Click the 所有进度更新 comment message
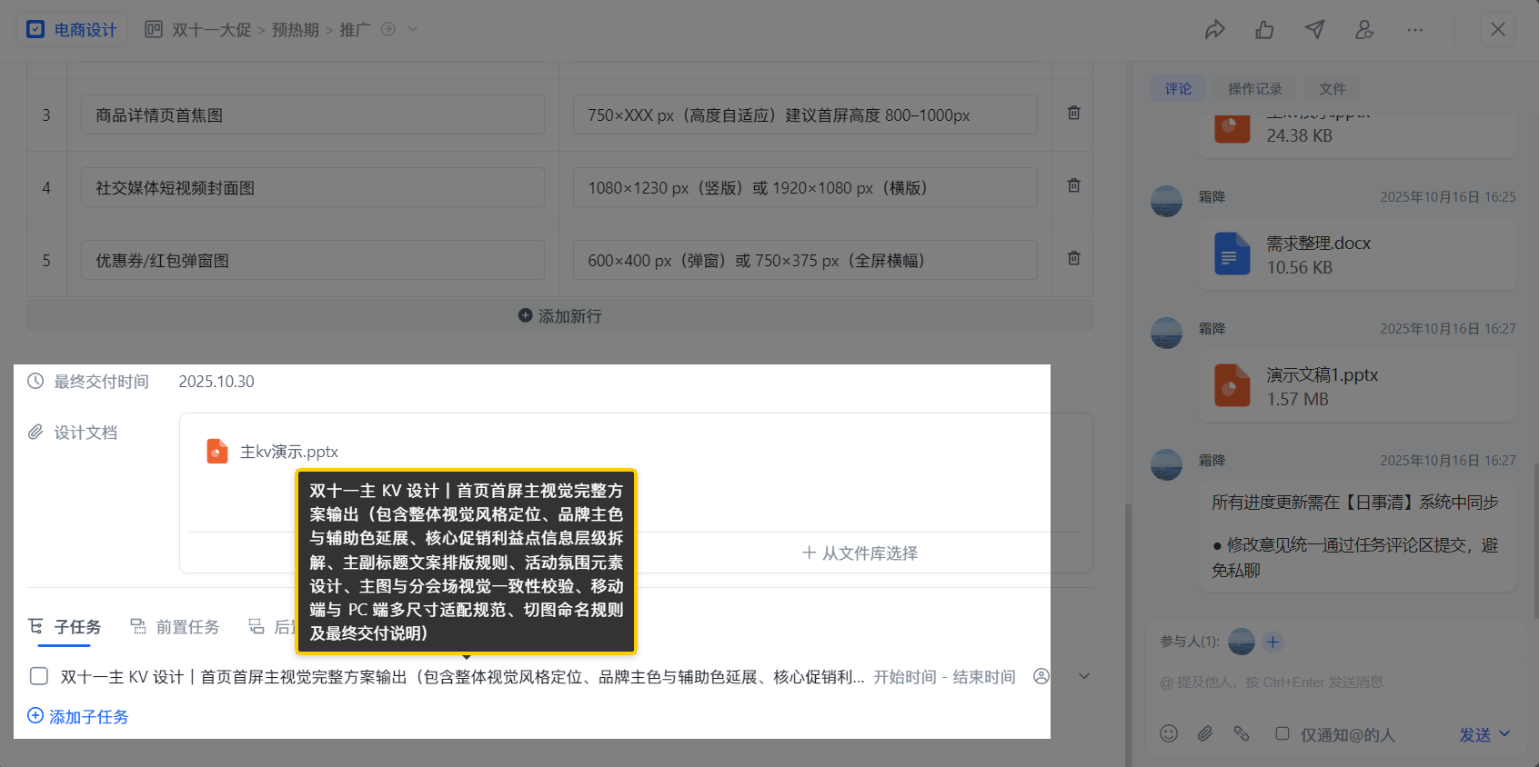Screen dimensions: 1539x767 click(x=1357, y=536)
